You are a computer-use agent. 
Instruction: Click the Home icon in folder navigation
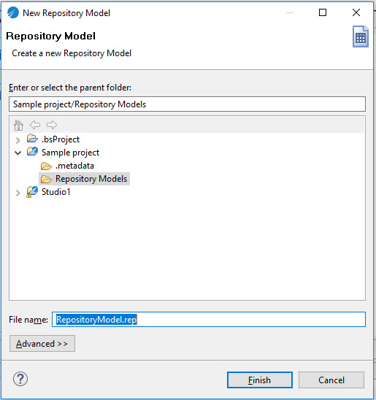[x=18, y=125]
